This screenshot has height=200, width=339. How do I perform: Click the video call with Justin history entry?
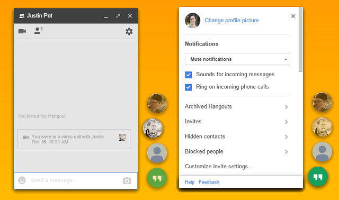click(x=74, y=139)
